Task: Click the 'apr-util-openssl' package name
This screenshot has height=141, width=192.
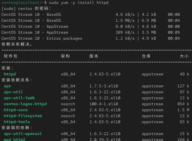Action: tap(23, 134)
